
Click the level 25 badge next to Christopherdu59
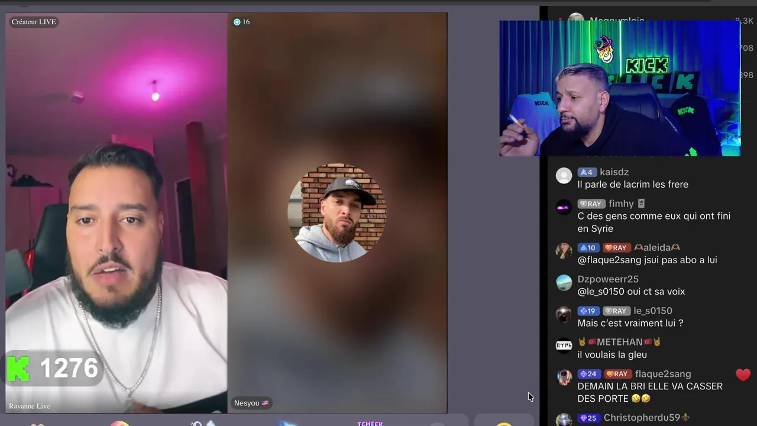click(588, 418)
